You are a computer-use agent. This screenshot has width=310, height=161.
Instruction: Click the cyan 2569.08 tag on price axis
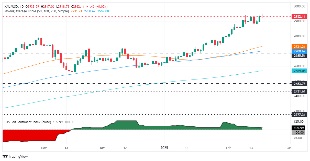(x=299, y=71)
